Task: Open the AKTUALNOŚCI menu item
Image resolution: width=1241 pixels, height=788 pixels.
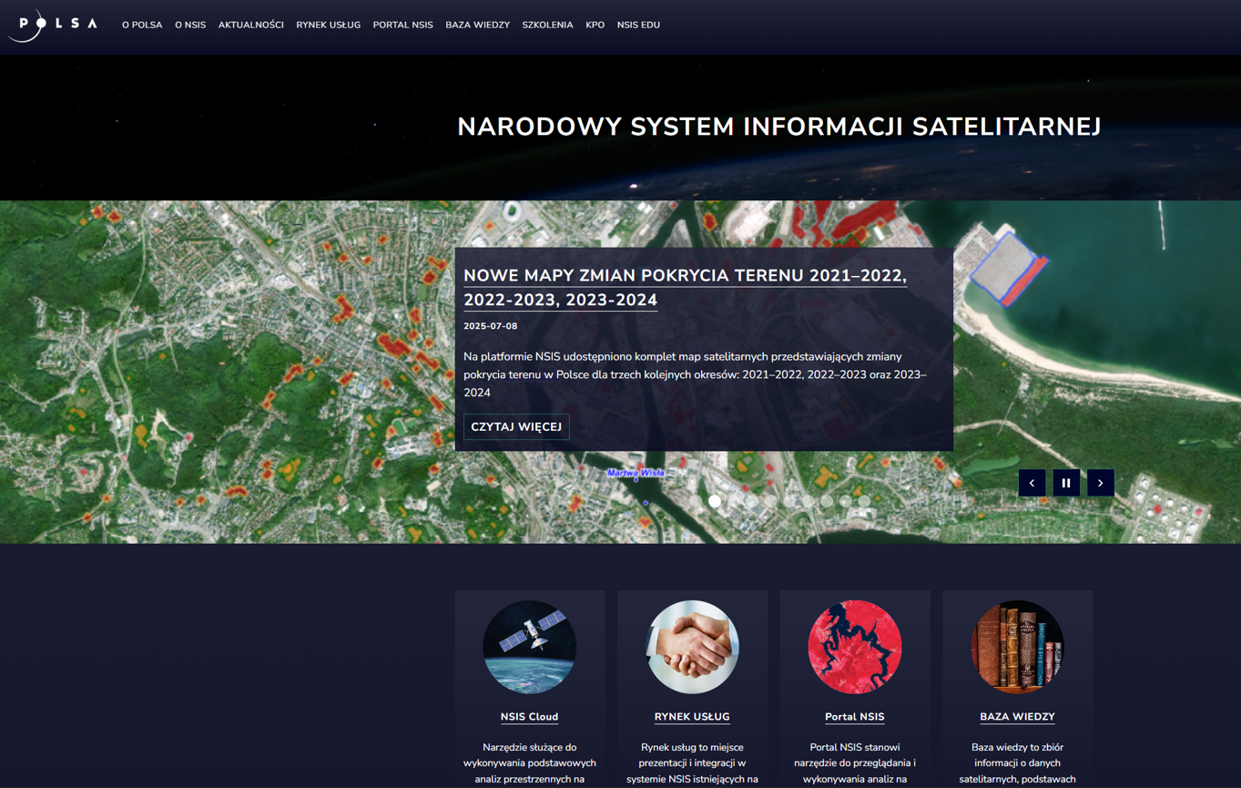Action: click(x=250, y=26)
